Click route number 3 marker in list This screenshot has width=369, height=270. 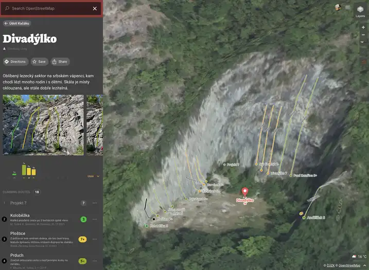4,239
